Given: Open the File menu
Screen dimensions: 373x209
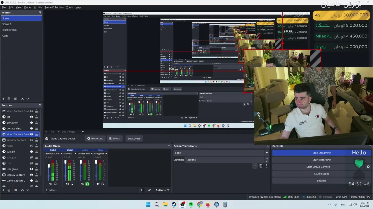Looking at the screenshot, I should [4, 7].
